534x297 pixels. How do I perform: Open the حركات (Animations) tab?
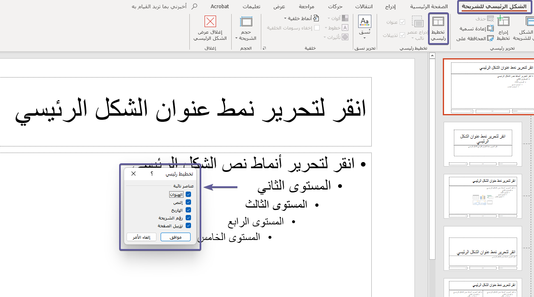pyautogui.click(x=335, y=7)
